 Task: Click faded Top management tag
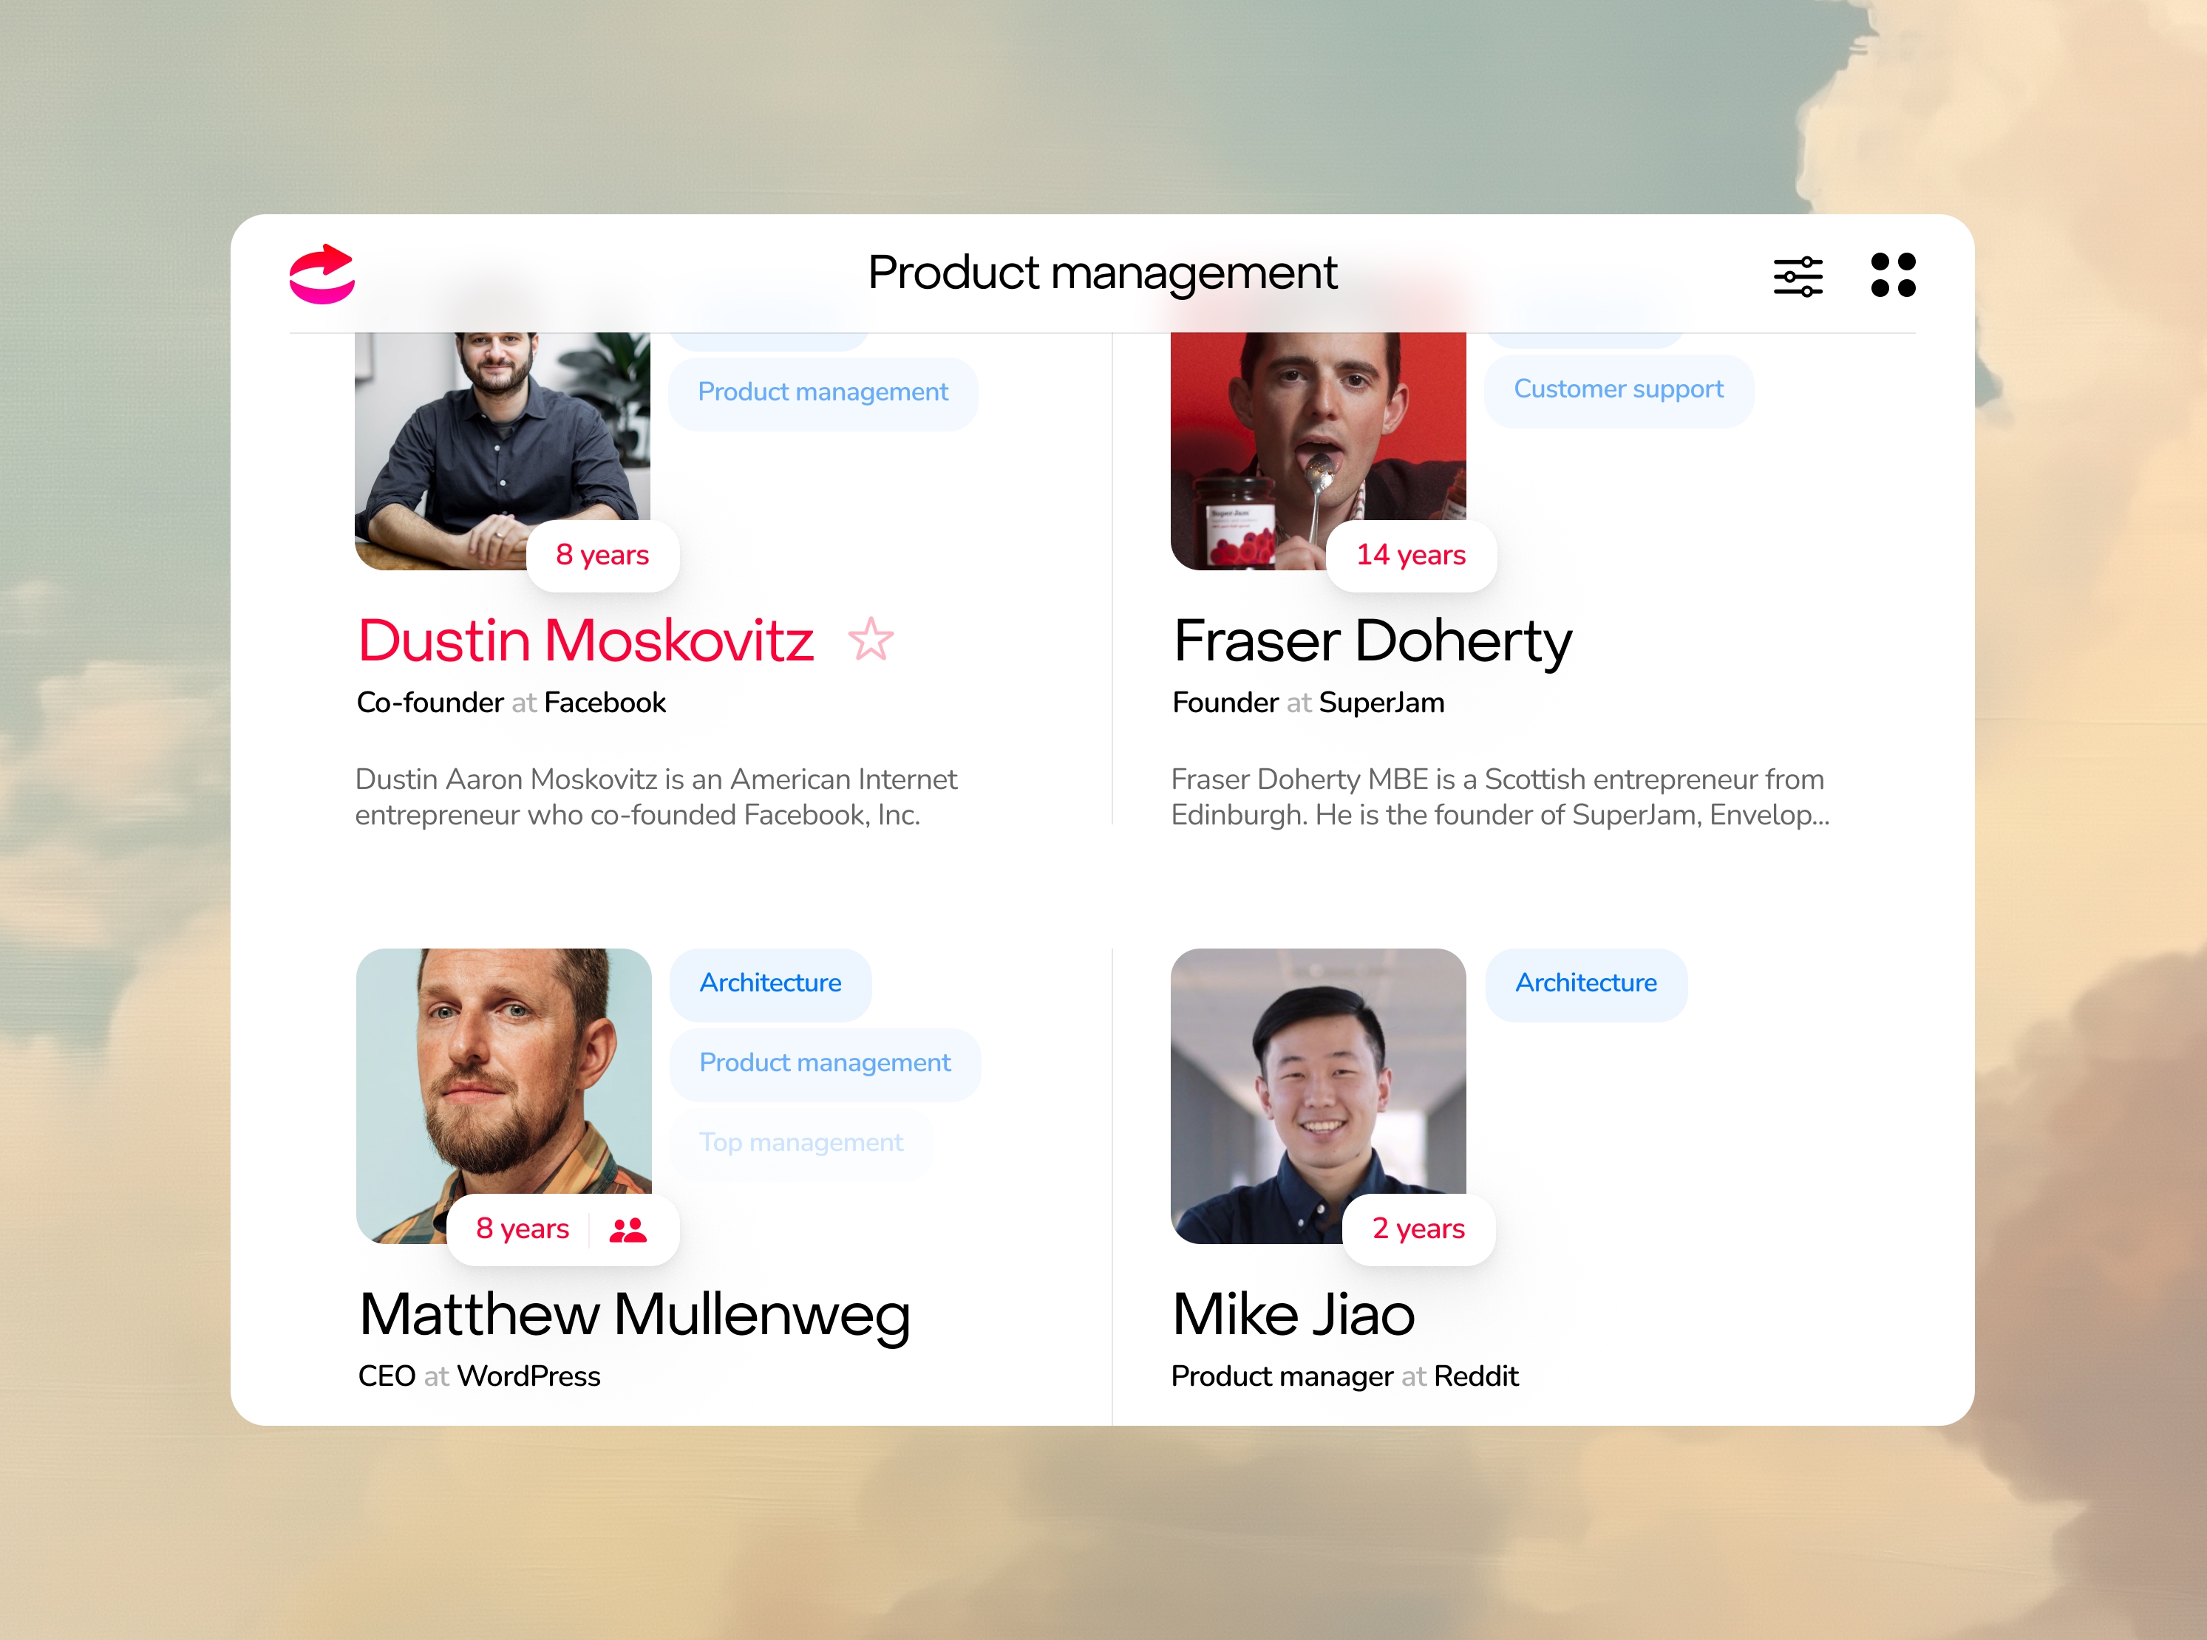click(801, 1143)
